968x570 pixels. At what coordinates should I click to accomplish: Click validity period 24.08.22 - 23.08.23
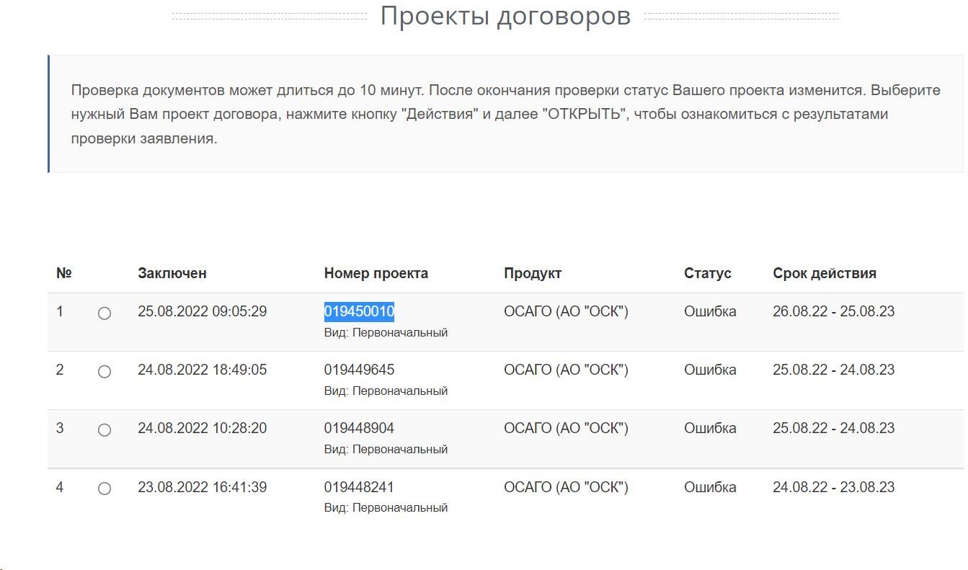(834, 487)
